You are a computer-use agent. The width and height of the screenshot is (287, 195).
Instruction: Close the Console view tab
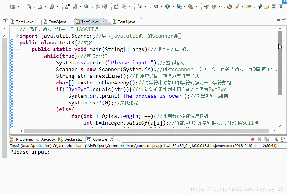pos(111,139)
